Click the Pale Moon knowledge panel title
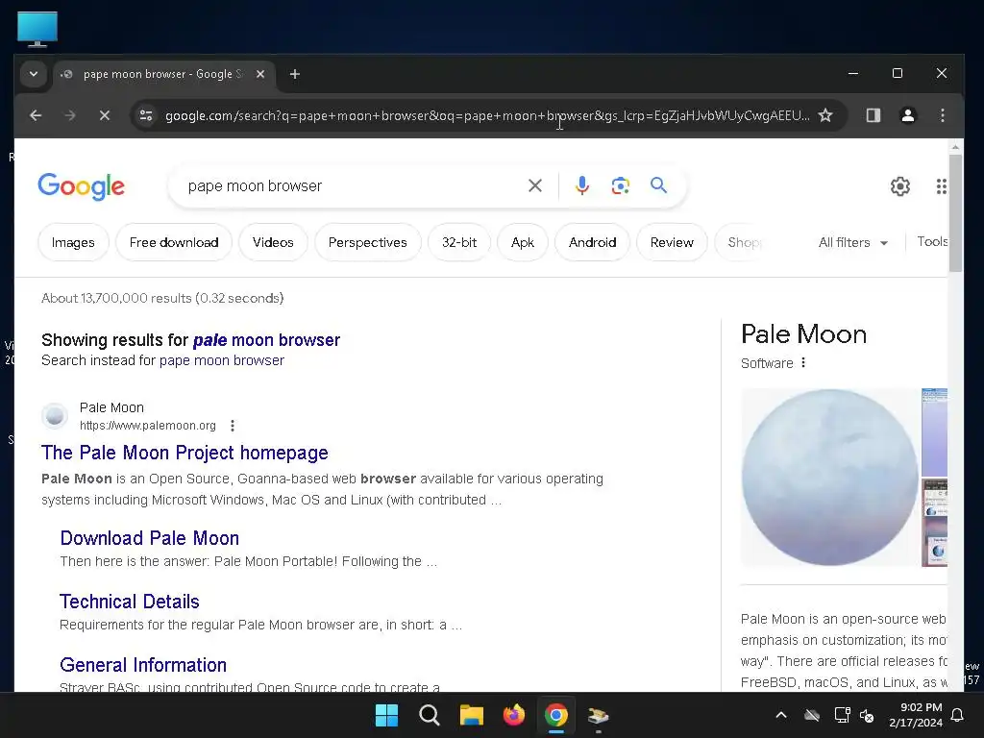The image size is (984, 738). pyautogui.click(x=803, y=333)
